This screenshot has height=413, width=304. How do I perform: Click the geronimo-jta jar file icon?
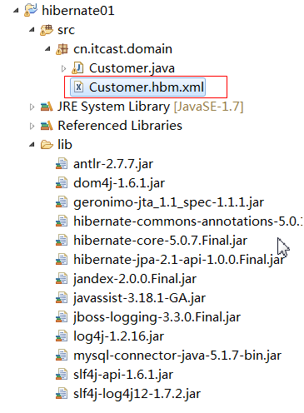click(x=62, y=202)
